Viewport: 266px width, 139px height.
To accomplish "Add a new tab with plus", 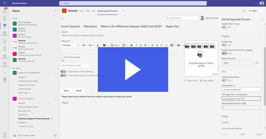I will [x=124, y=11].
